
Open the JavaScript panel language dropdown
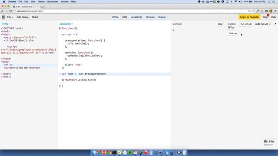[x=66, y=24]
